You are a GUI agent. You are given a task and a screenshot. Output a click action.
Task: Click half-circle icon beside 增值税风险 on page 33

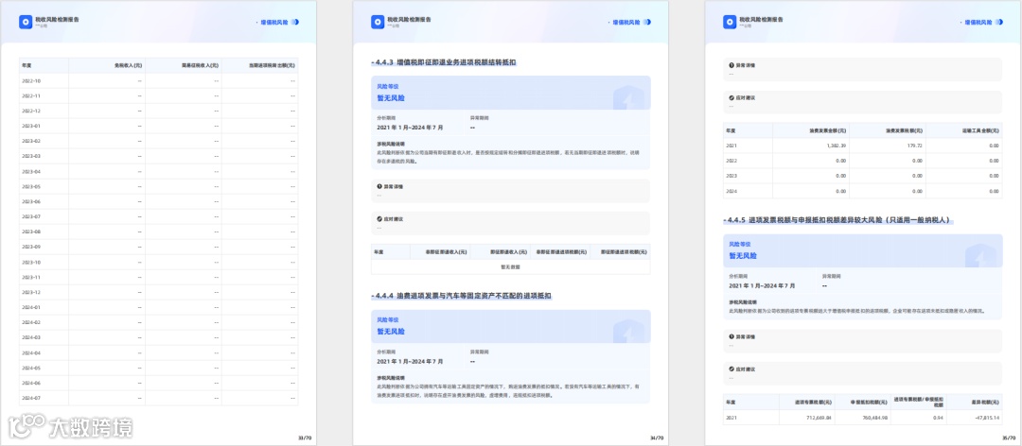[x=295, y=22]
